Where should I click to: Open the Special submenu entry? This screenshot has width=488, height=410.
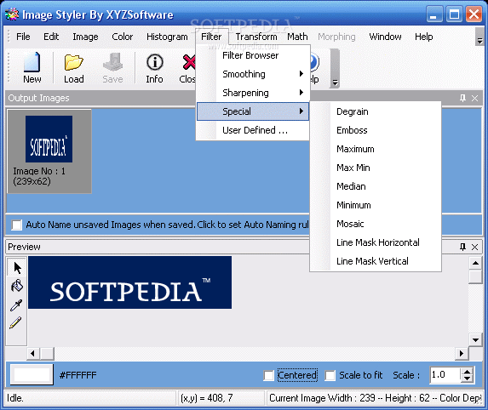253,111
